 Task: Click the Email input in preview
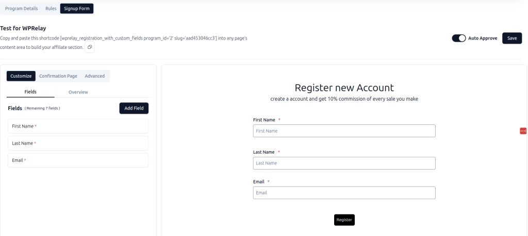click(344, 193)
